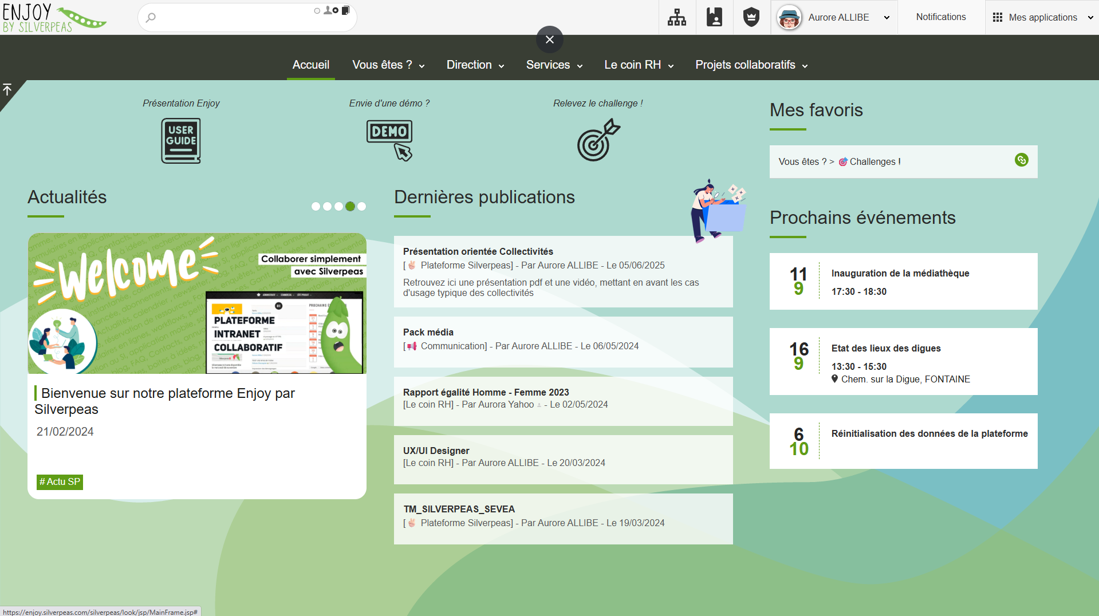Click the directory contacts icon in the top toolbar
This screenshot has width=1099, height=616.
[714, 17]
